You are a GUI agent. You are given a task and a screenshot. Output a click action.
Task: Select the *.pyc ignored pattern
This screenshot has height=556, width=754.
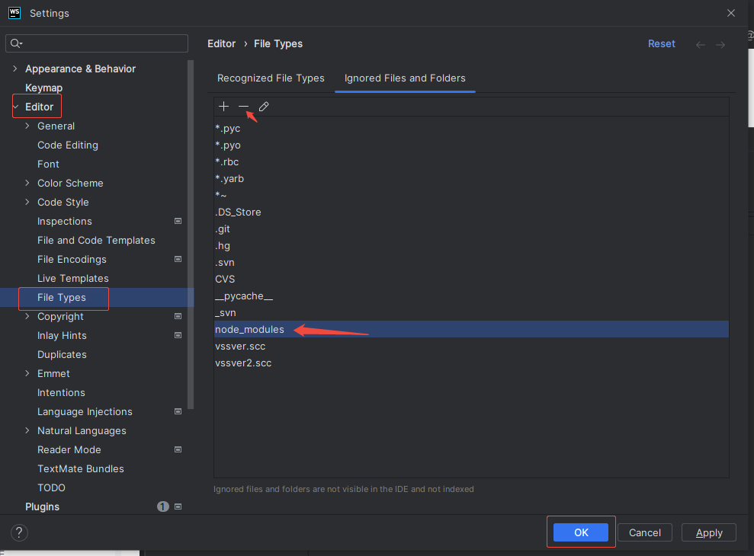(x=471, y=128)
